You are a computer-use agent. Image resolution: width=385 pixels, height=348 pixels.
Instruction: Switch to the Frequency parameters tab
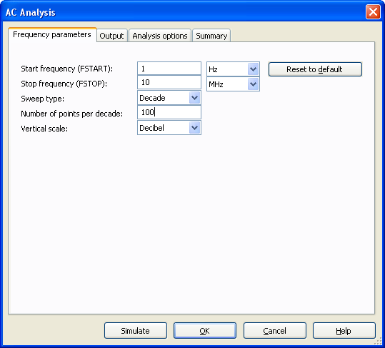(52, 34)
